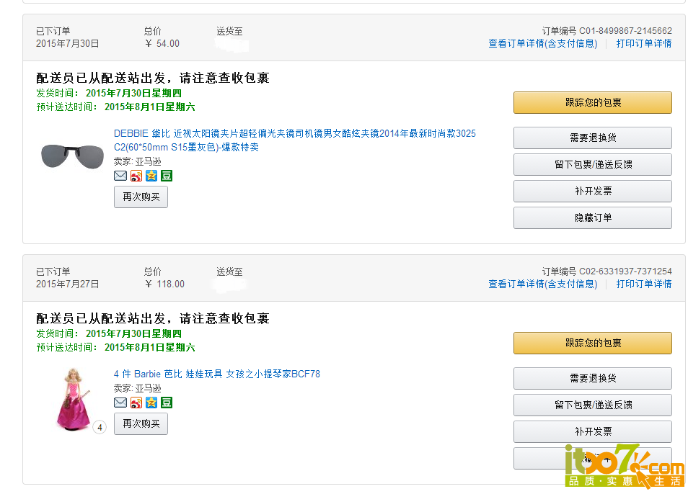Print order details for order C01-8499867-2145662

click(644, 43)
